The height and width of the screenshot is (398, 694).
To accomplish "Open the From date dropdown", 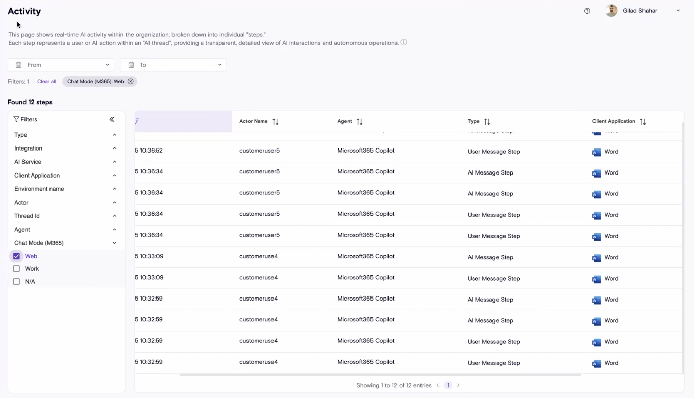I will (x=61, y=65).
